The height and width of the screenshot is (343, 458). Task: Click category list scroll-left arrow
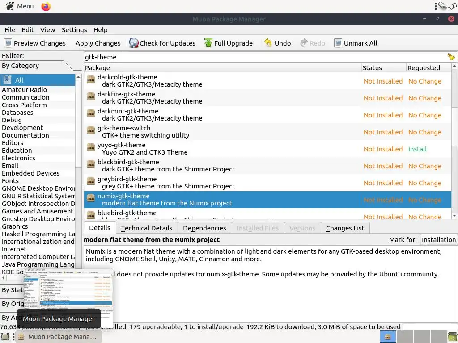pos(3,278)
